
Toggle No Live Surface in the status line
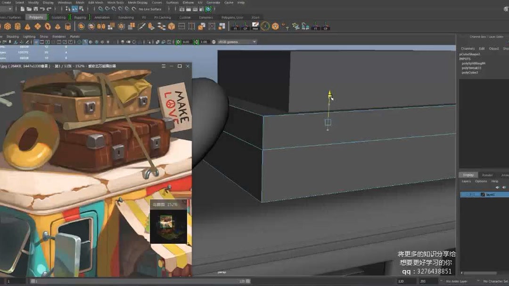pos(149,9)
